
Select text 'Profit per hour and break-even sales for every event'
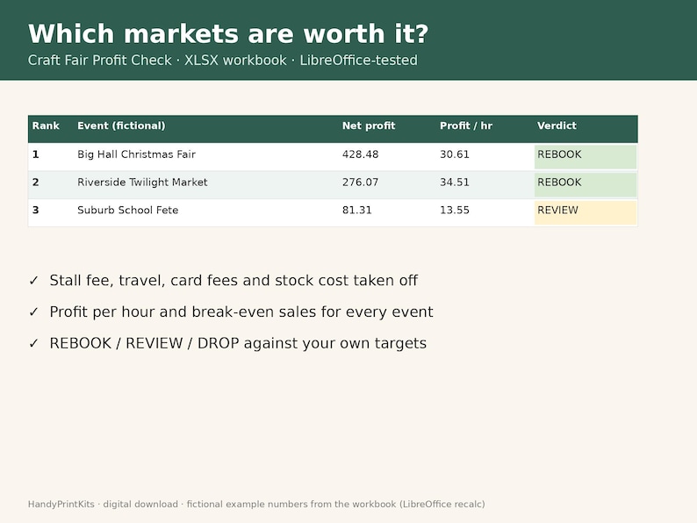[x=241, y=312]
